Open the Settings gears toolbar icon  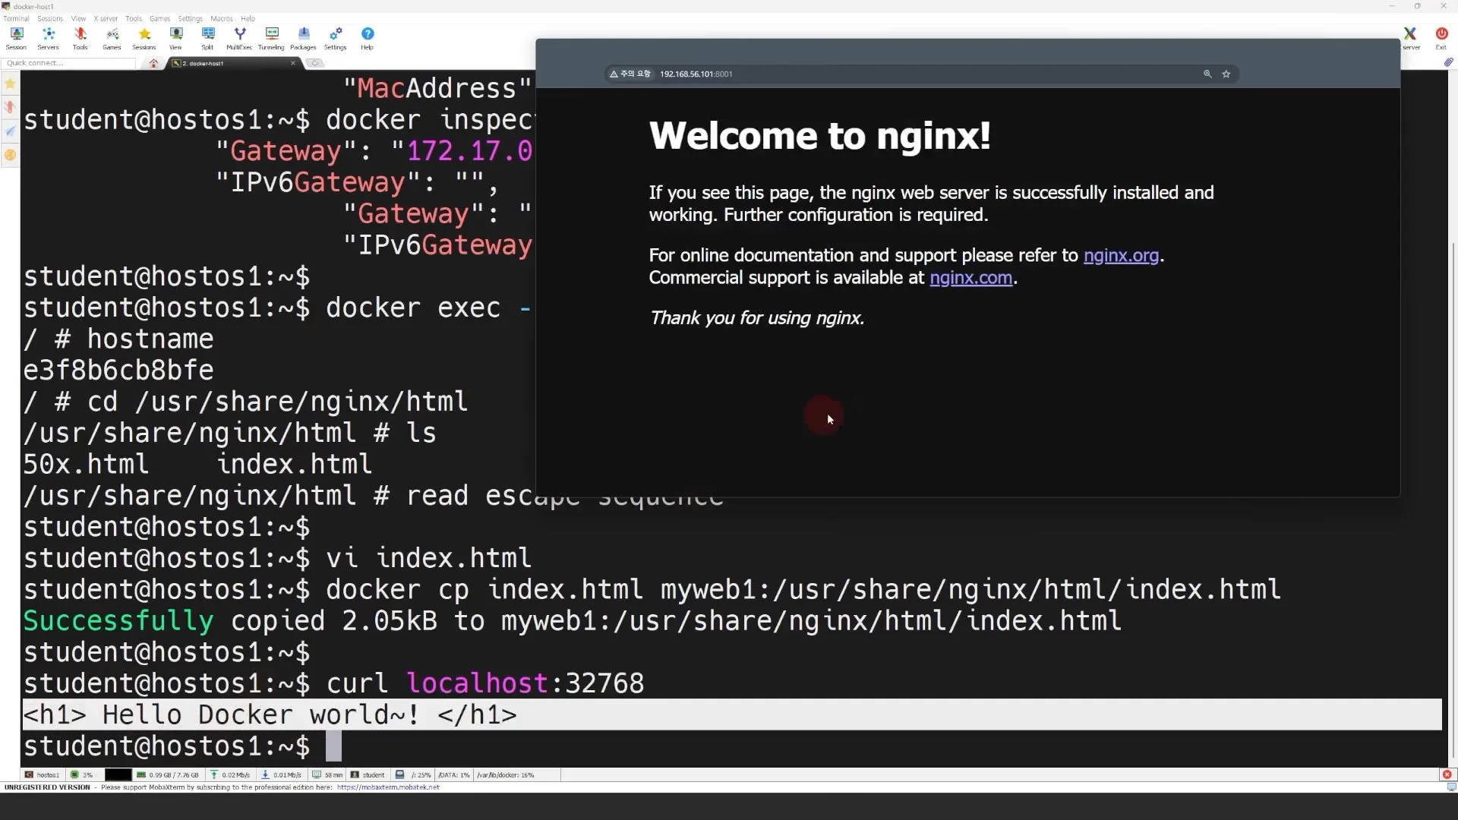click(x=335, y=38)
